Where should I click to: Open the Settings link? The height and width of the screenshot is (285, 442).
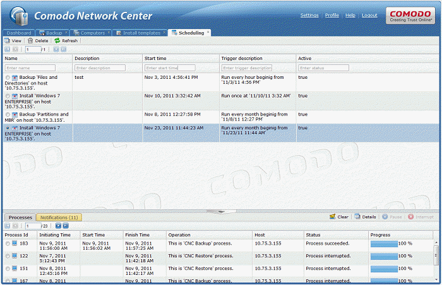pyautogui.click(x=309, y=15)
